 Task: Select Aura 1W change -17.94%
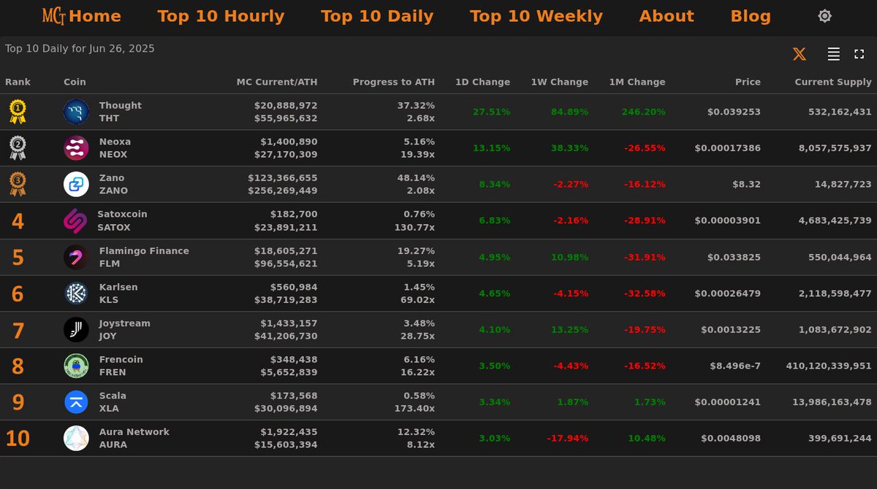pos(568,439)
